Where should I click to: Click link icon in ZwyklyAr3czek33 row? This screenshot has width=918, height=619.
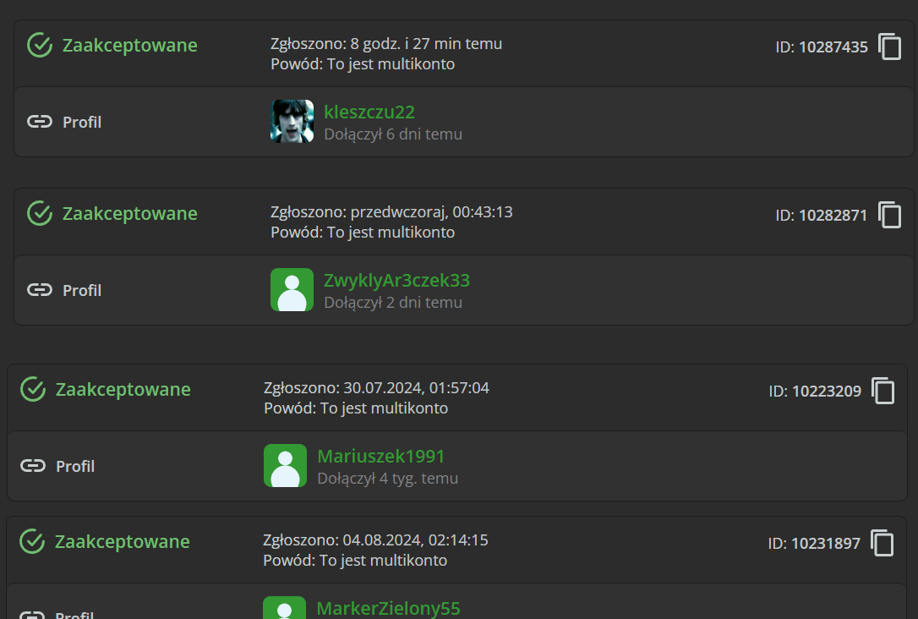tap(40, 290)
